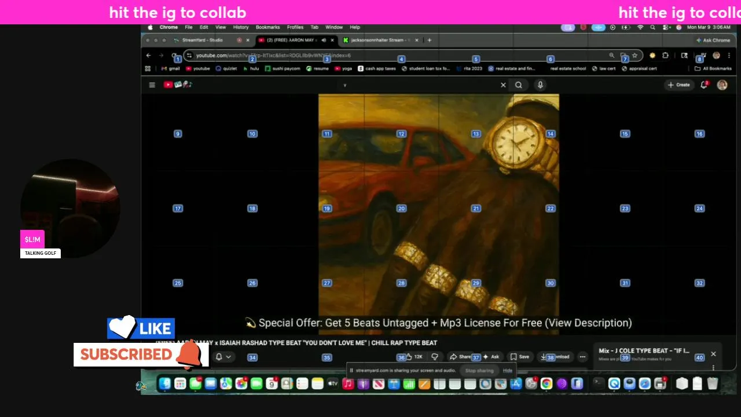Open the quizlet bookmark
Viewport: 741px width, 417px height.
click(226, 68)
